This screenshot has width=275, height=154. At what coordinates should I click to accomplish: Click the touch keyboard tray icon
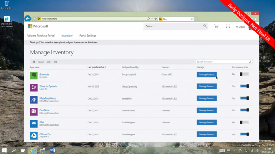(222, 150)
